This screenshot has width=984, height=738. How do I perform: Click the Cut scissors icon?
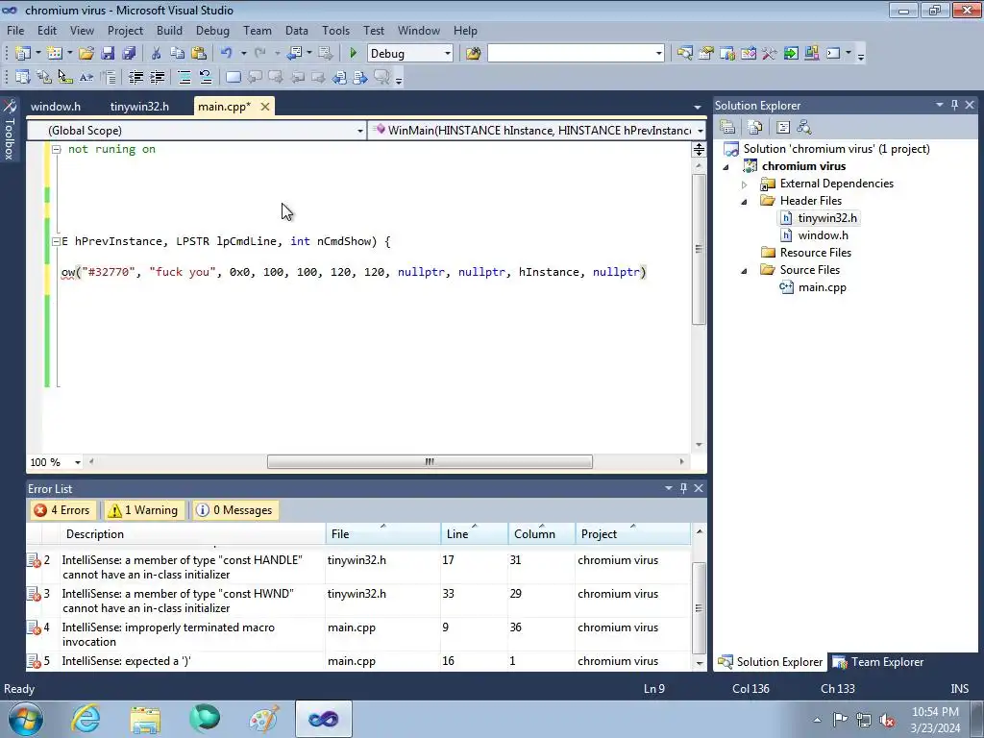(157, 54)
